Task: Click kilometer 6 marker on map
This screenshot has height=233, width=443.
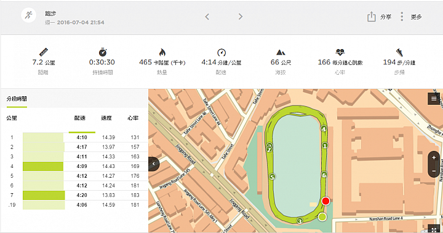Action: (324, 175)
